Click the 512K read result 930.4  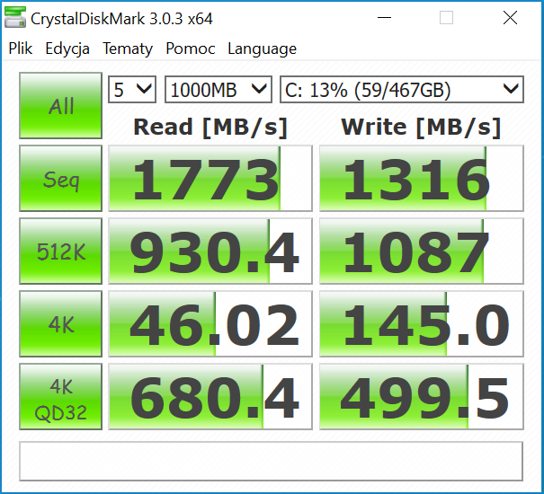(x=210, y=251)
